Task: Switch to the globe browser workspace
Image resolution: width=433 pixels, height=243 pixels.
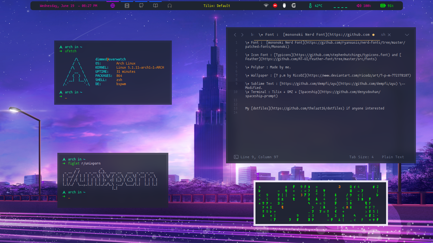Action: pyautogui.click(x=113, y=6)
